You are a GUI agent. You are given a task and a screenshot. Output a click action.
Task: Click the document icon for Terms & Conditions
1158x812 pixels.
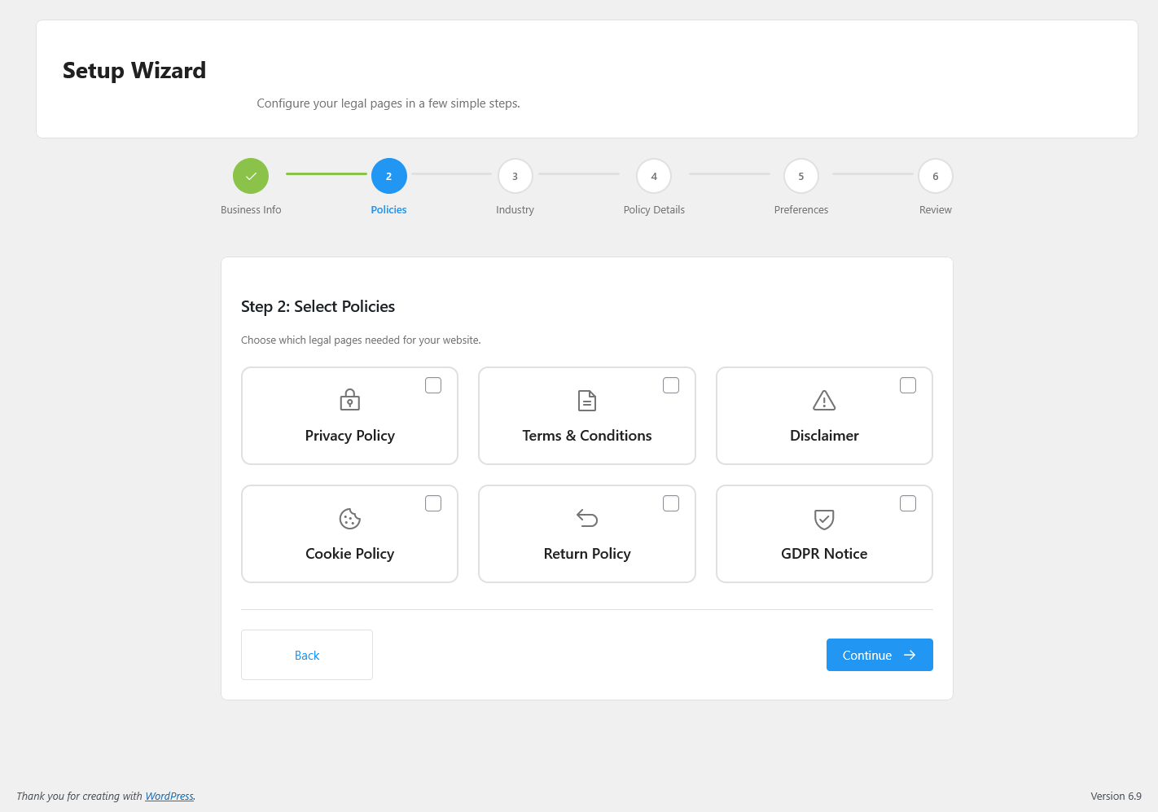tap(586, 400)
